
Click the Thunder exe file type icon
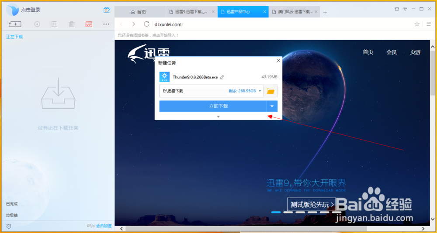pos(164,77)
